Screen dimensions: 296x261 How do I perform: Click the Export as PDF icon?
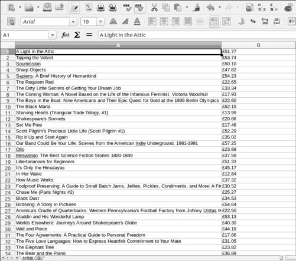pyautogui.click(x=89, y=8)
